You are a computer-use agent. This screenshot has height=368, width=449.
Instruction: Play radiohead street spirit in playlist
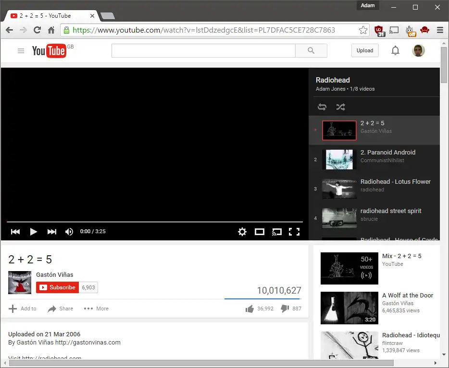[374, 218]
